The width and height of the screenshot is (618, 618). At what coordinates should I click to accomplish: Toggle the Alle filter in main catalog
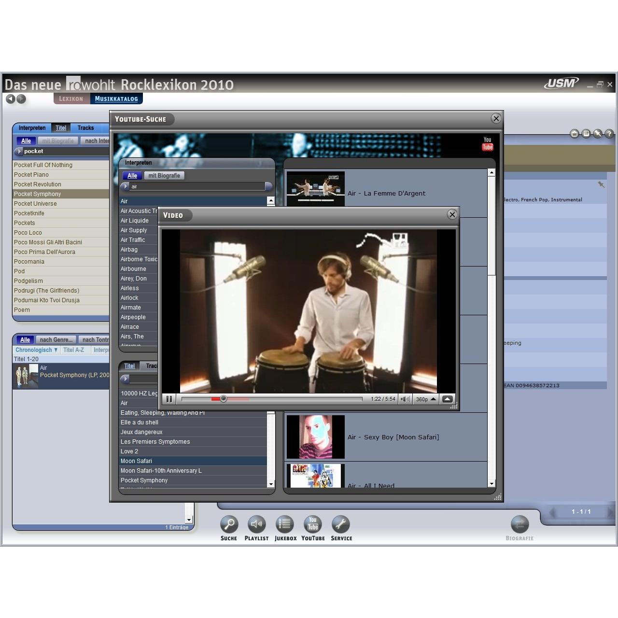coord(26,141)
